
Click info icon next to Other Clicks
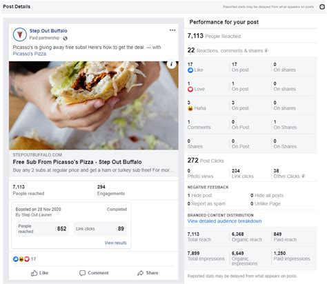pos(303,176)
